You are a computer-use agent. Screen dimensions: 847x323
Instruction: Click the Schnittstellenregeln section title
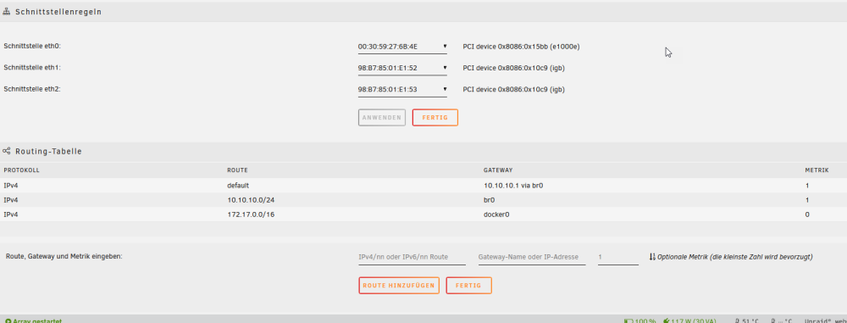[x=58, y=11]
